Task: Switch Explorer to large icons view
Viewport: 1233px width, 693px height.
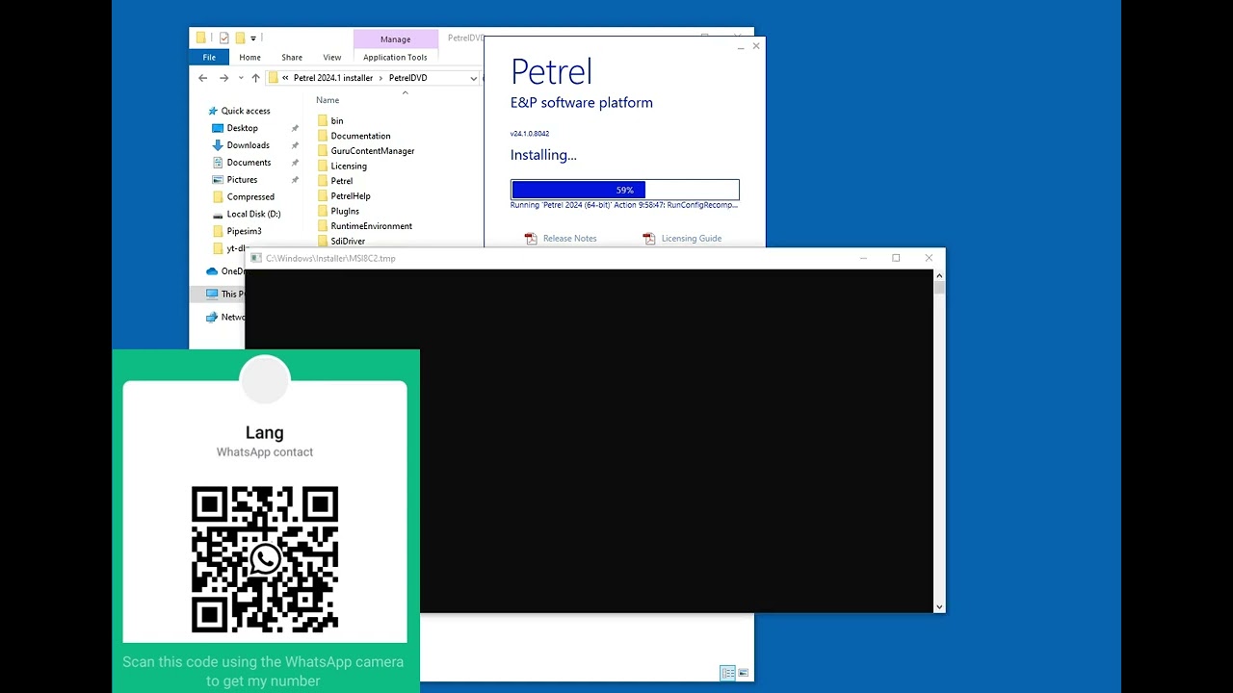Action: tap(743, 673)
